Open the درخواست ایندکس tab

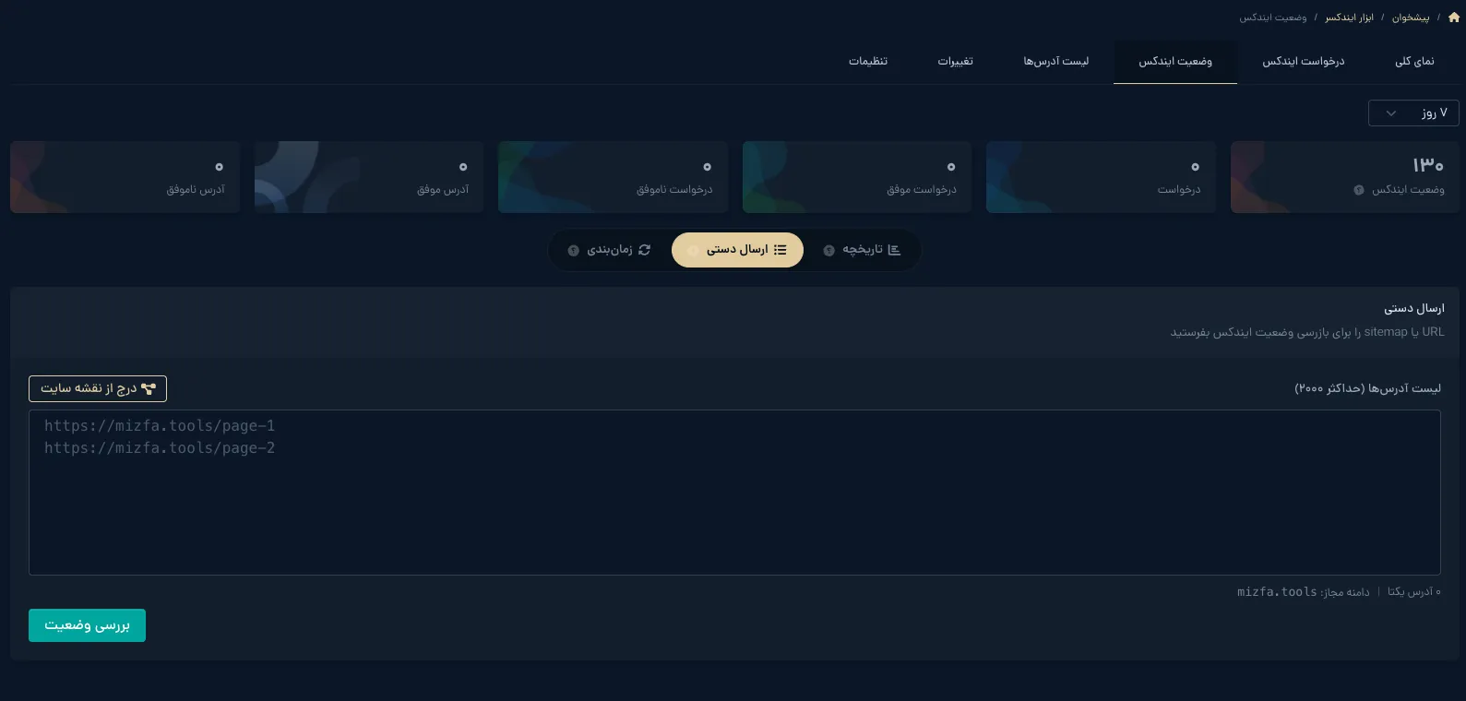(1304, 62)
